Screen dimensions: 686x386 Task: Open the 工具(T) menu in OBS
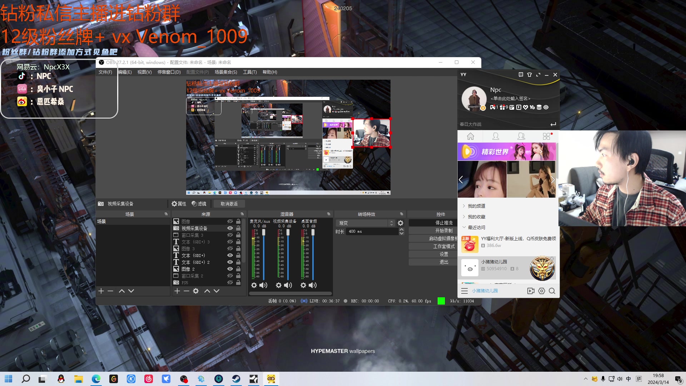250,72
